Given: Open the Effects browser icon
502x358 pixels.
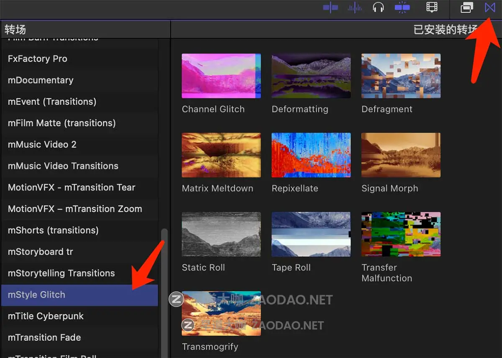Looking at the screenshot, I should [467, 8].
